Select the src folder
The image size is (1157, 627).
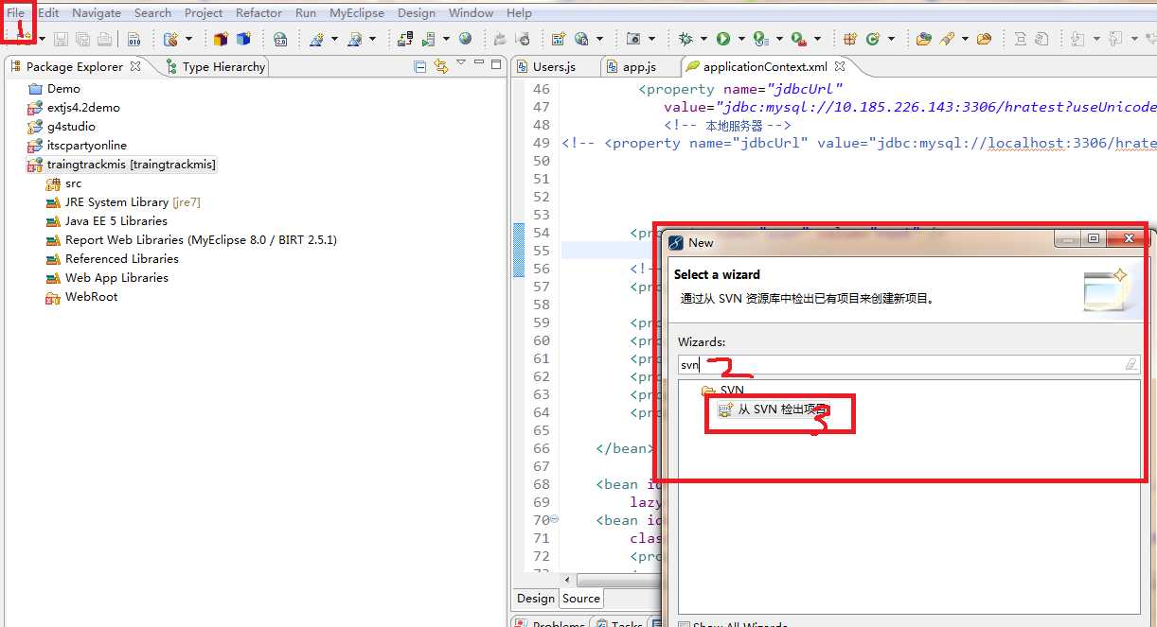(x=73, y=183)
